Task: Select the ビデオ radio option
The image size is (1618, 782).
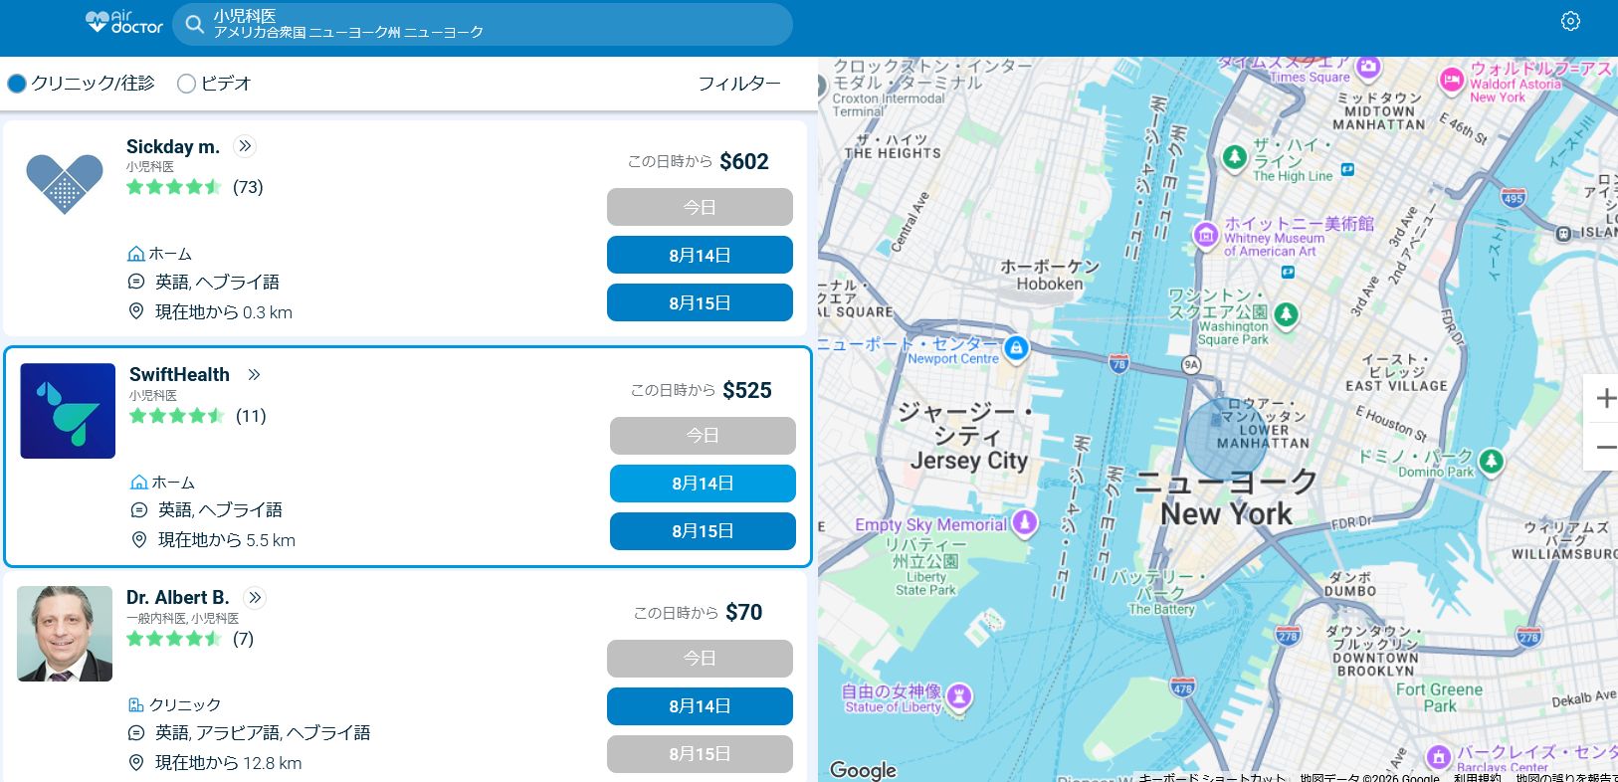Action: click(x=186, y=84)
